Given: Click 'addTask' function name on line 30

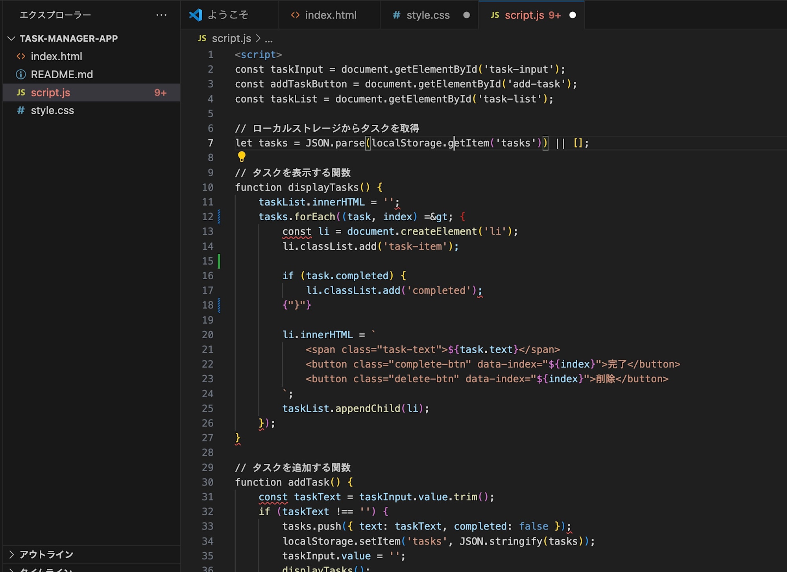Looking at the screenshot, I should tap(309, 482).
